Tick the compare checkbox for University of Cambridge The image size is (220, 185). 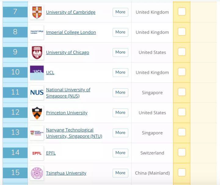(x=182, y=12)
